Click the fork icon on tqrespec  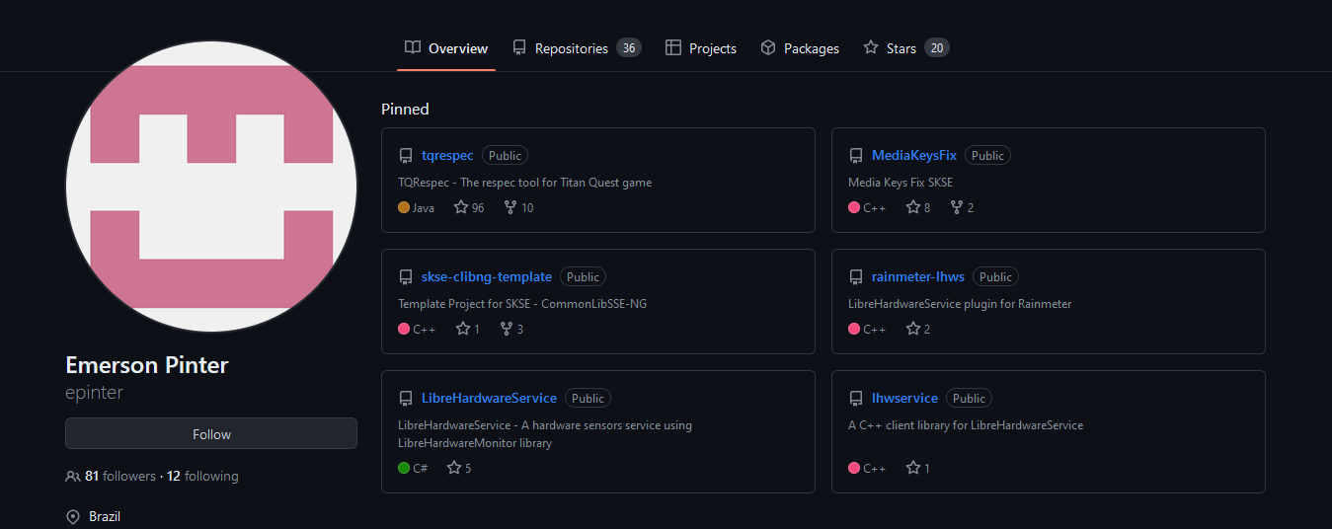pos(510,207)
